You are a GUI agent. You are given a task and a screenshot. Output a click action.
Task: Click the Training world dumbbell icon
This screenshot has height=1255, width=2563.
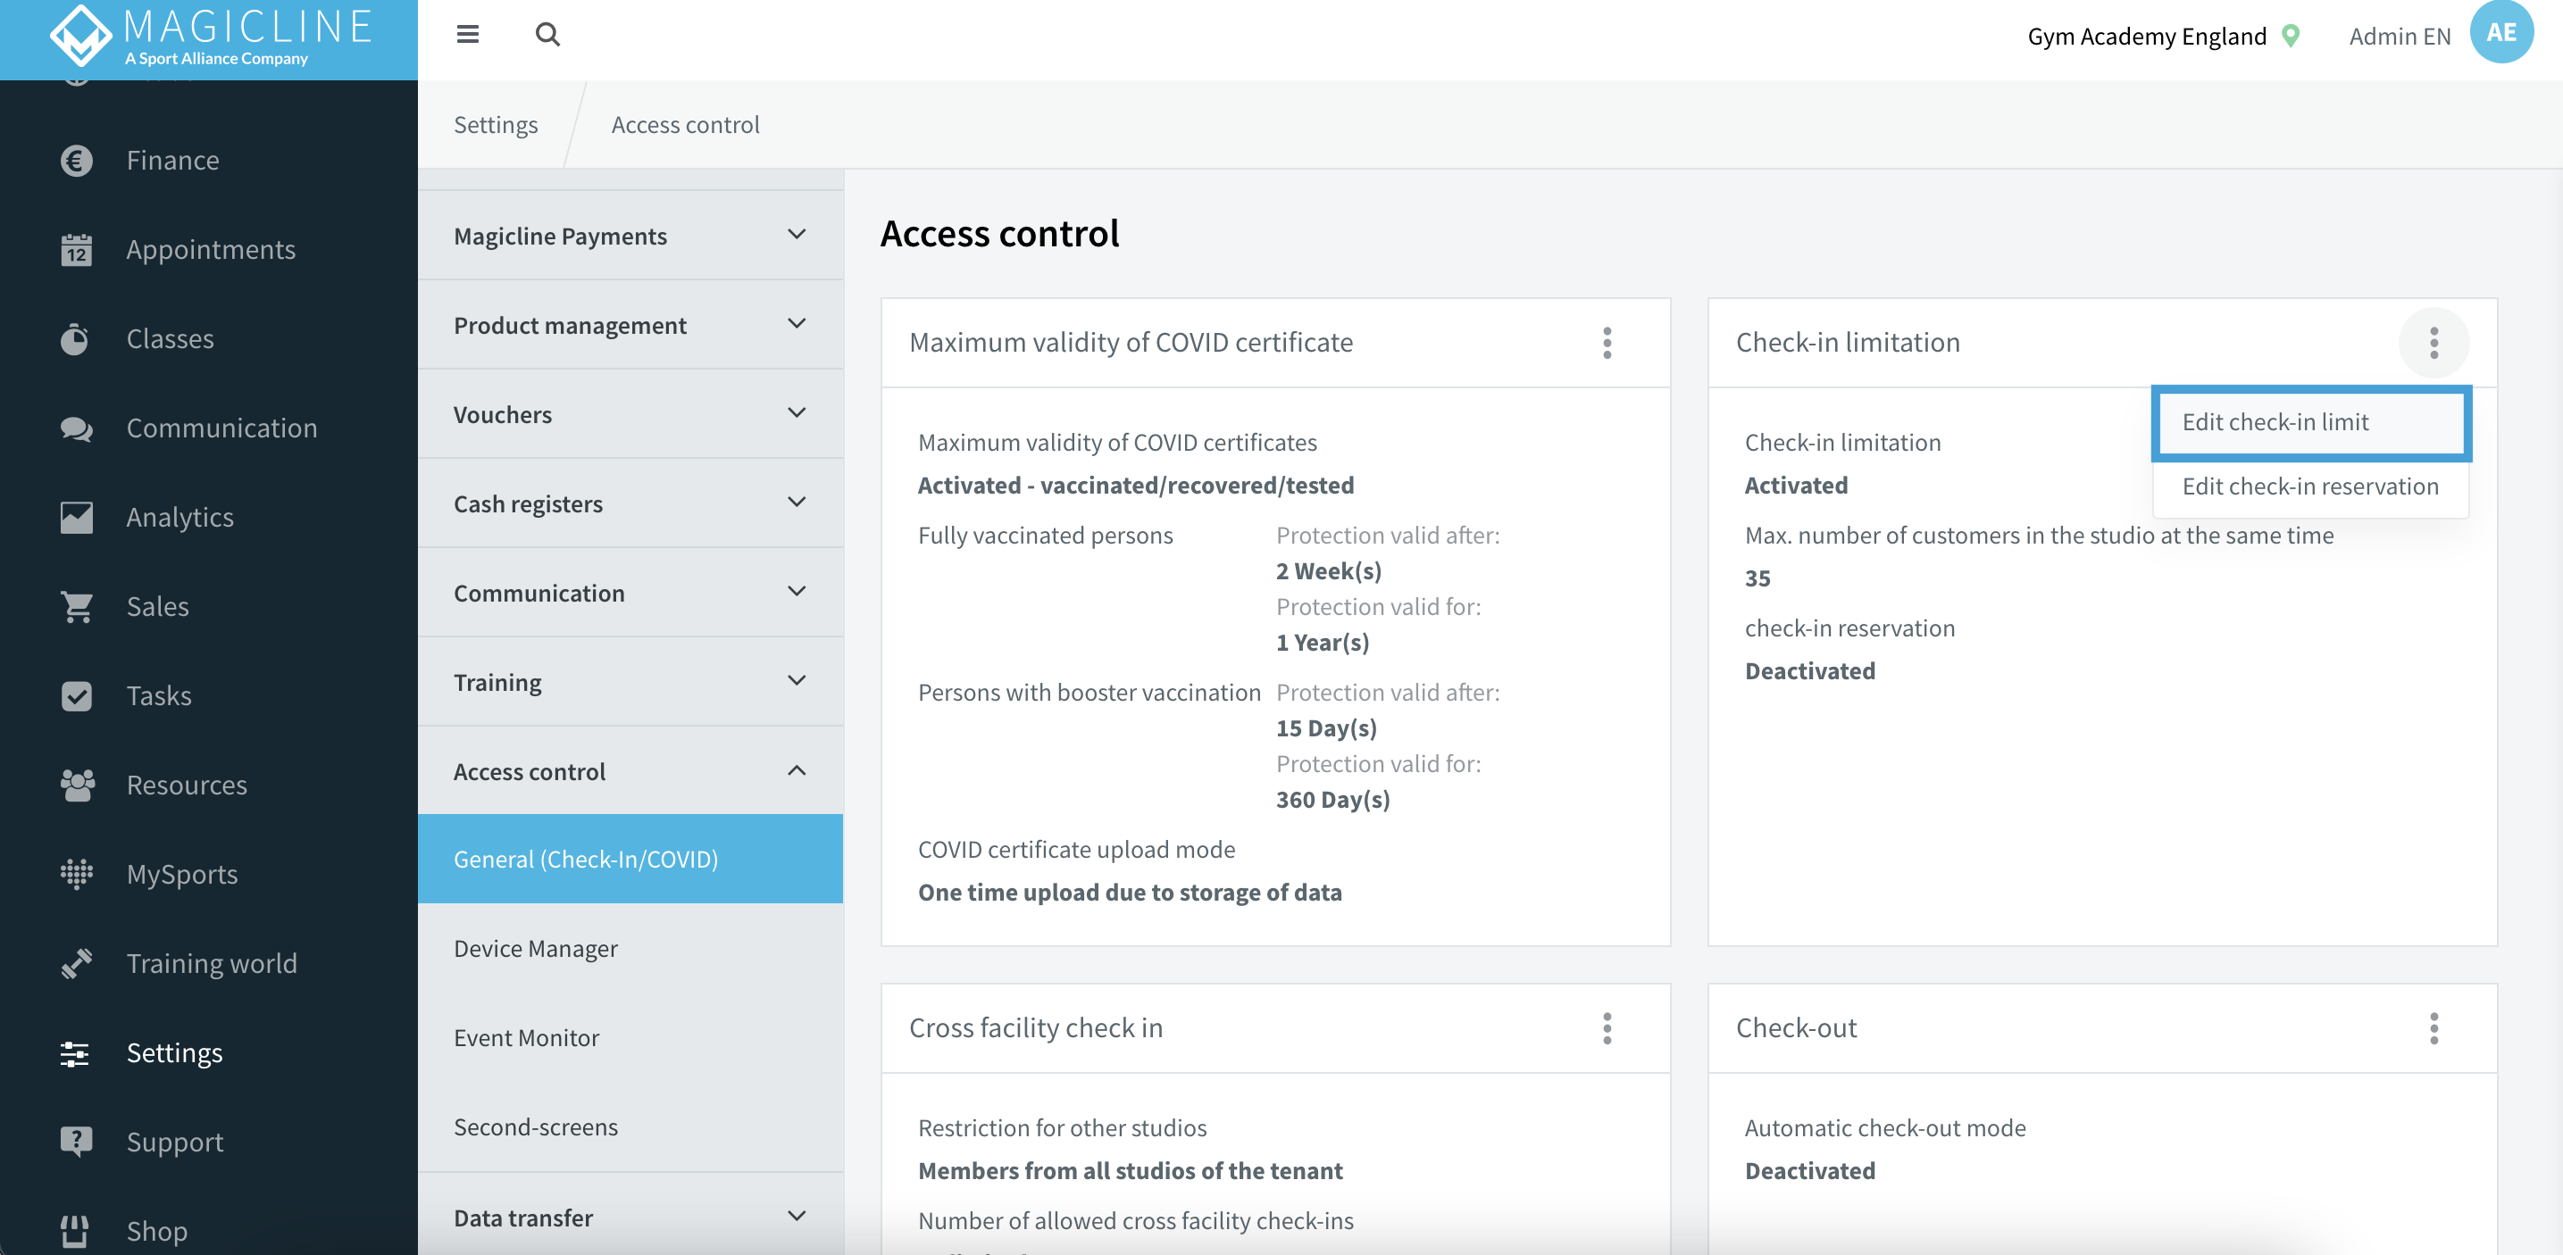(x=77, y=964)
